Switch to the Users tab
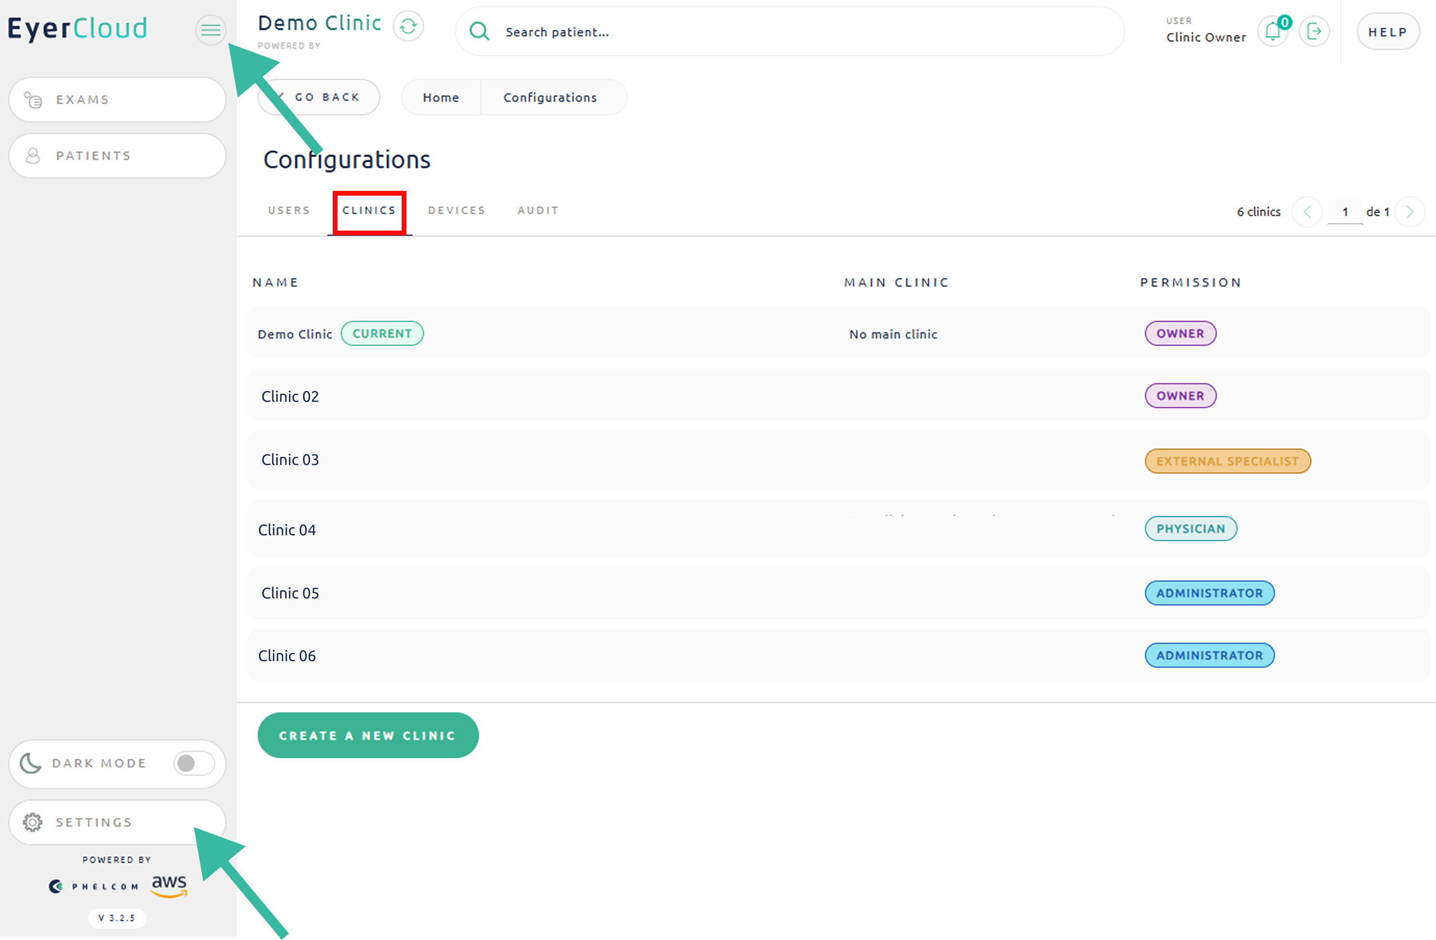Screen dimensions: 1436x940 [289, 210]
